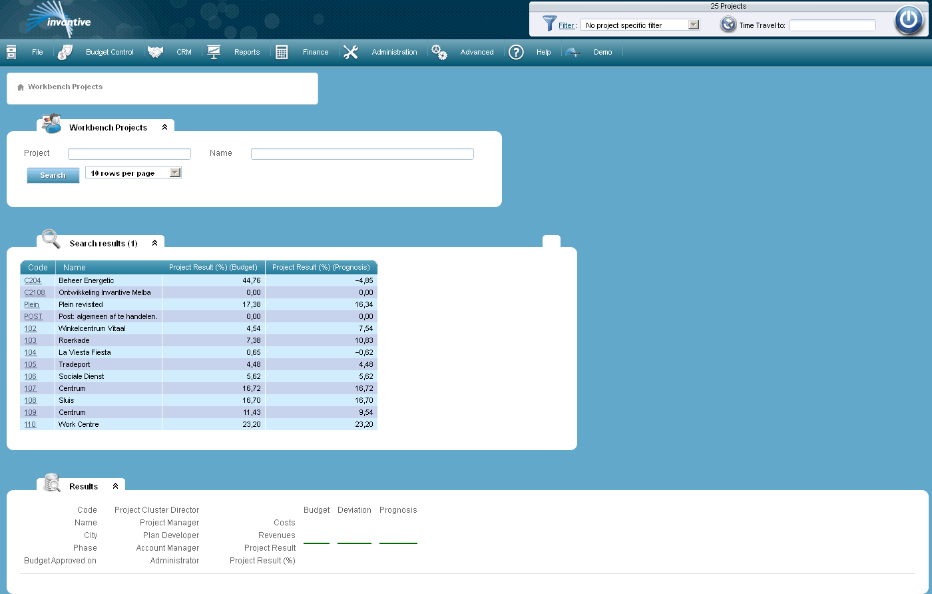Open project C204 link
Viewport: 932px width, 594px height.
click(33, 281)
